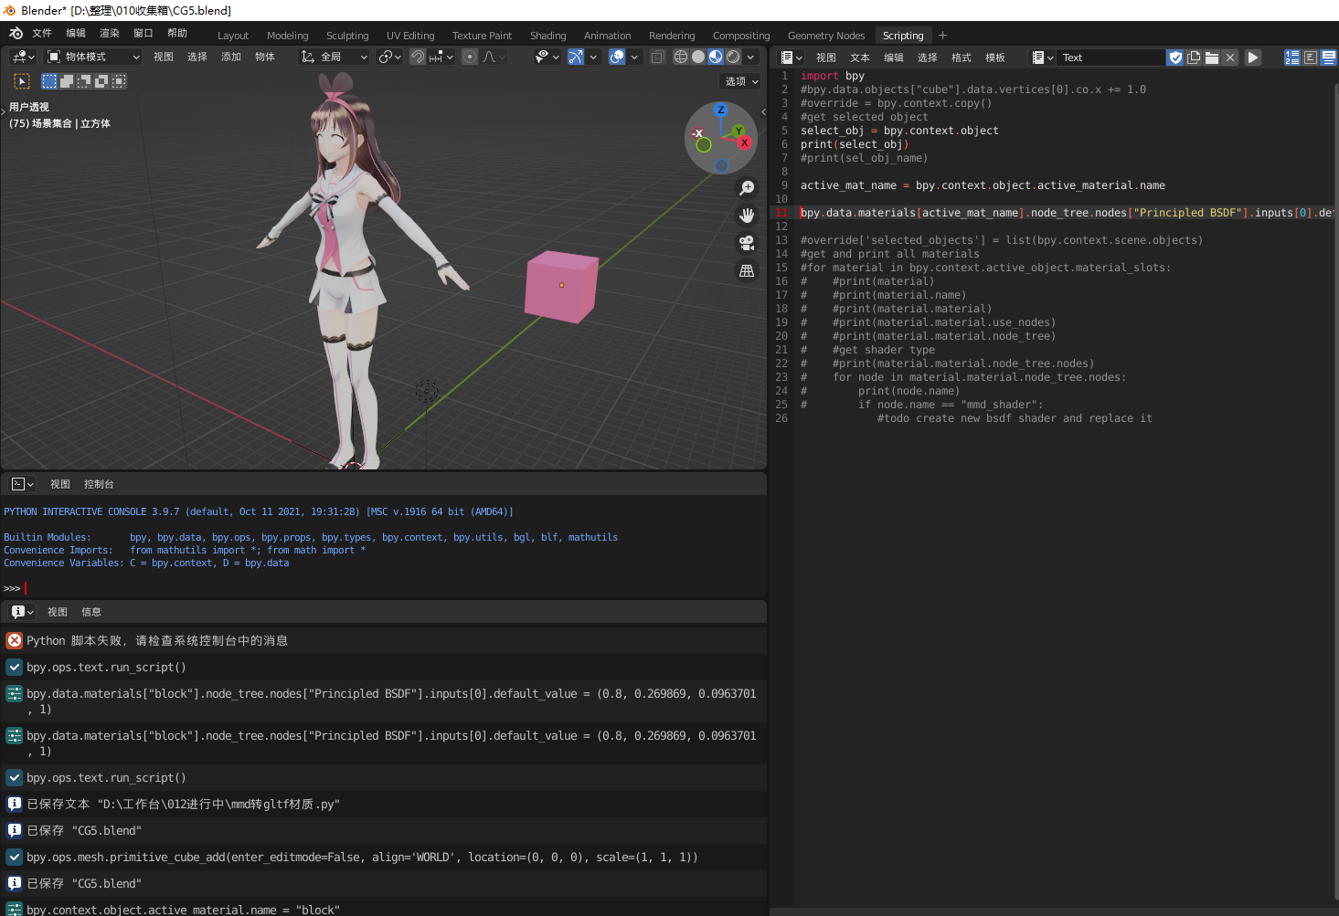Screen dimensions: 1339x916
Task: Open the text editor type dropdown
Action: (791, 58)
